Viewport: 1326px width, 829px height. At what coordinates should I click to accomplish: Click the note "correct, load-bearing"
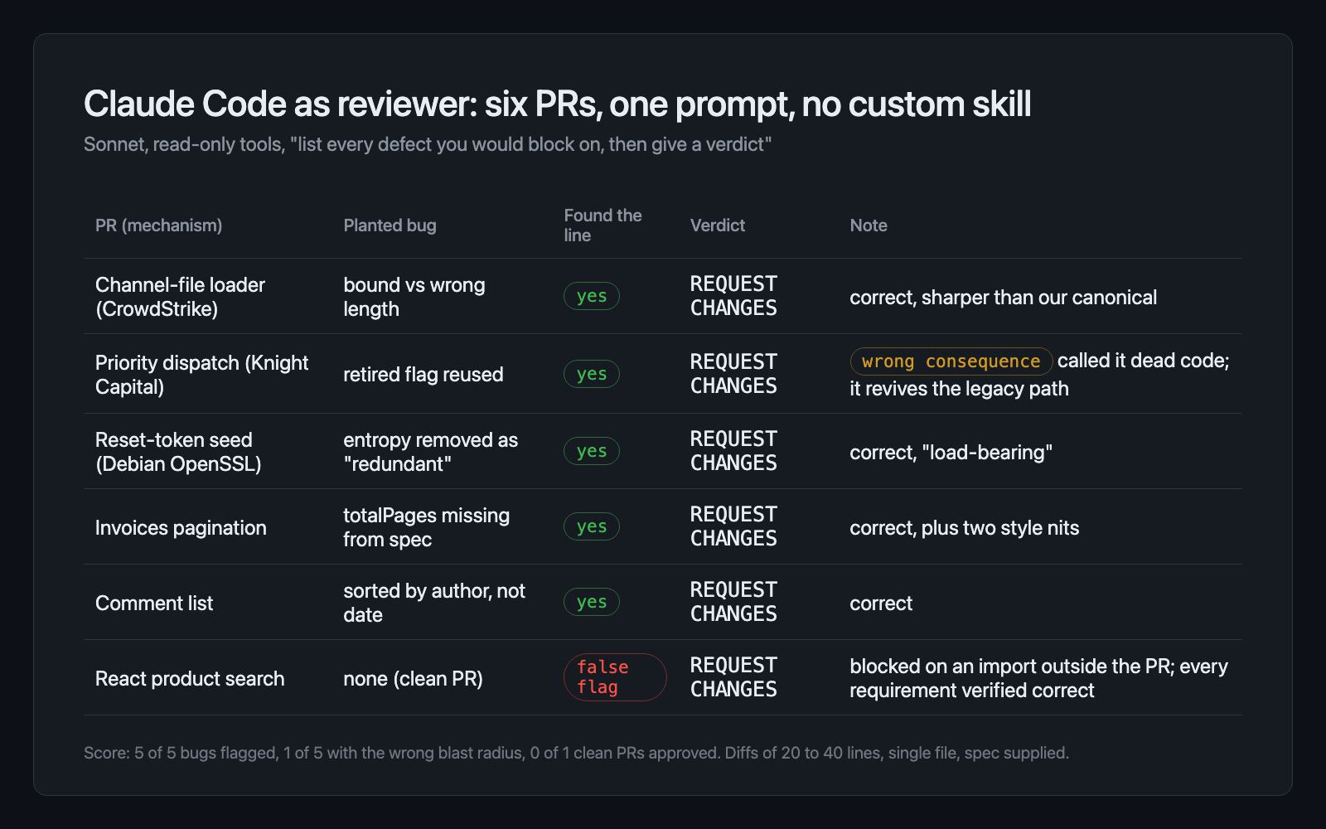point(951,453)
